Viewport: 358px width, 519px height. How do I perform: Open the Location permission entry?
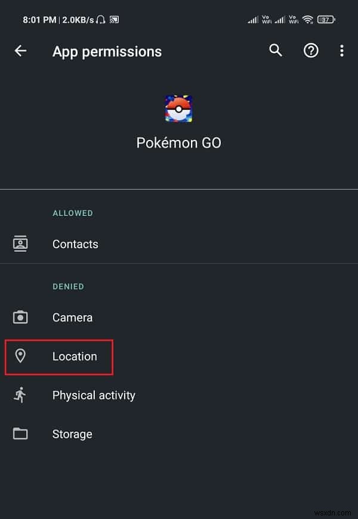point(75,356)
